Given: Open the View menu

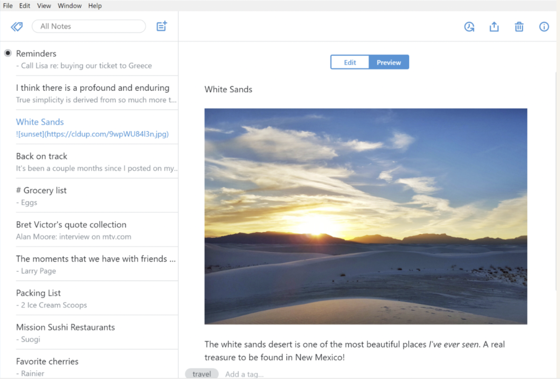Looking at the screenshot, I should (44, 6).
